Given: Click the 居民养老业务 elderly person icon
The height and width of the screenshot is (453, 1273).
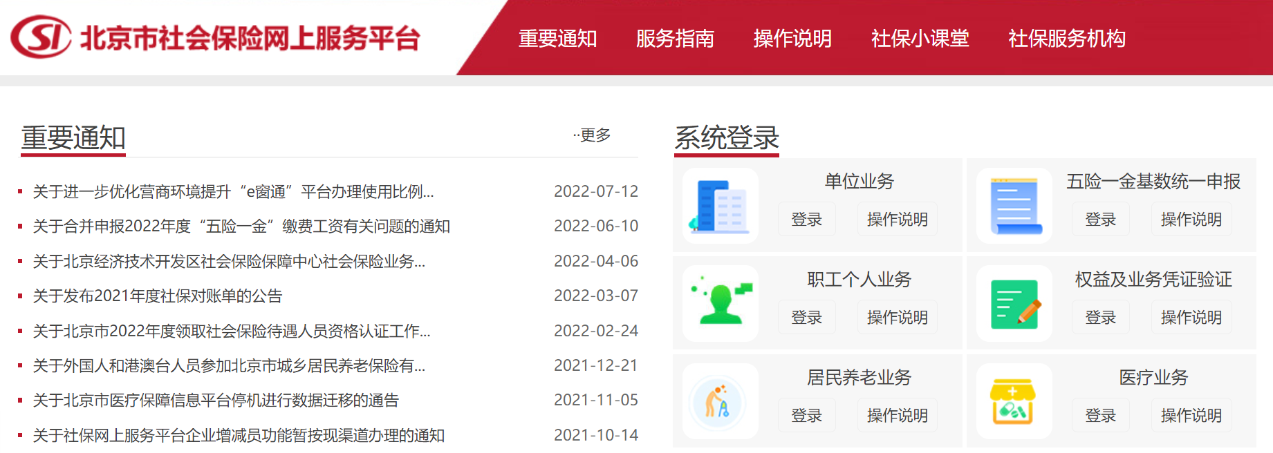Looking at the screenshot, I should point(720,402).
